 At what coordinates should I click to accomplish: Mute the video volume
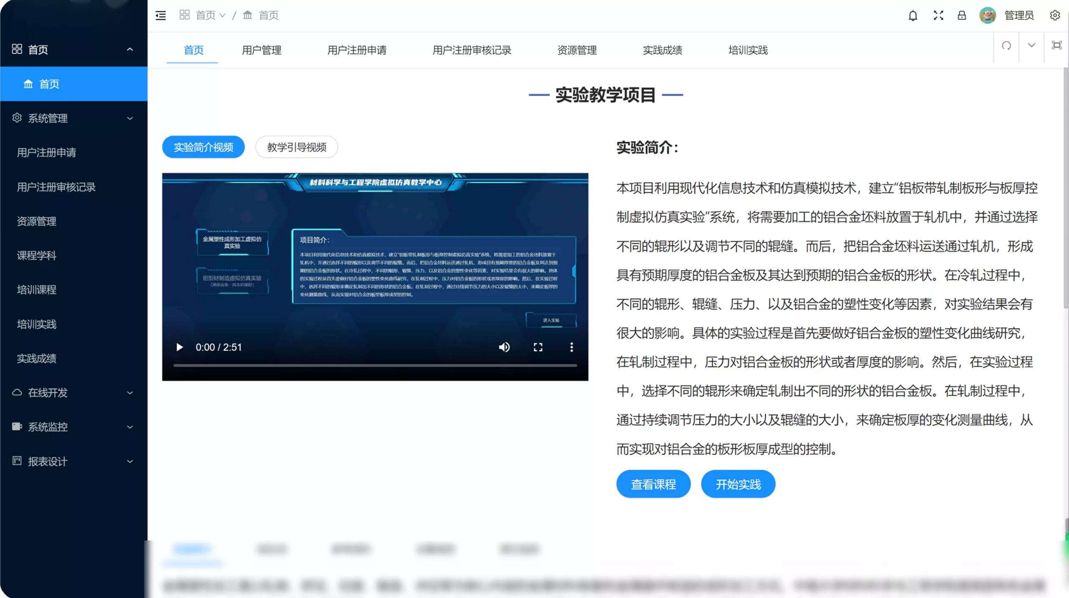[x=504, y=347]
